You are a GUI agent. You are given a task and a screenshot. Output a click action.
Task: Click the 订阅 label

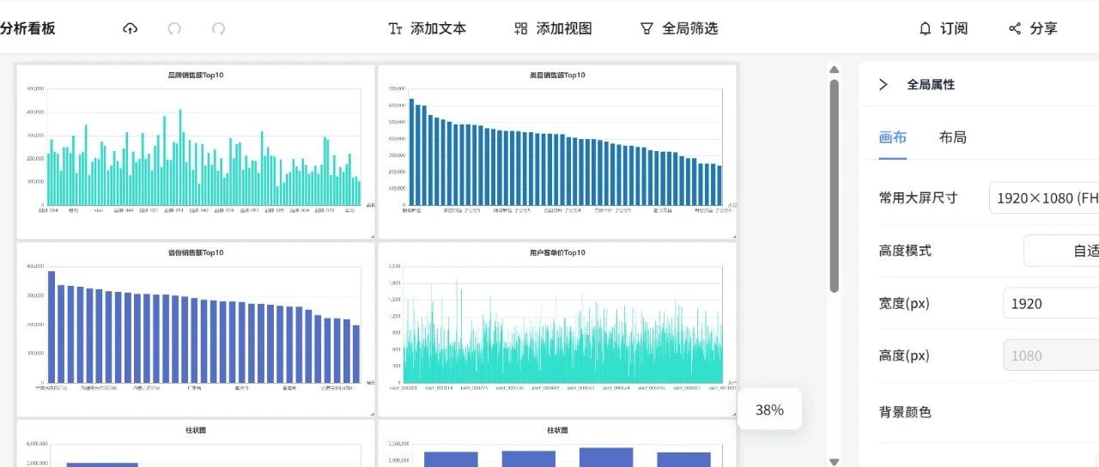(x=954, y=28)
